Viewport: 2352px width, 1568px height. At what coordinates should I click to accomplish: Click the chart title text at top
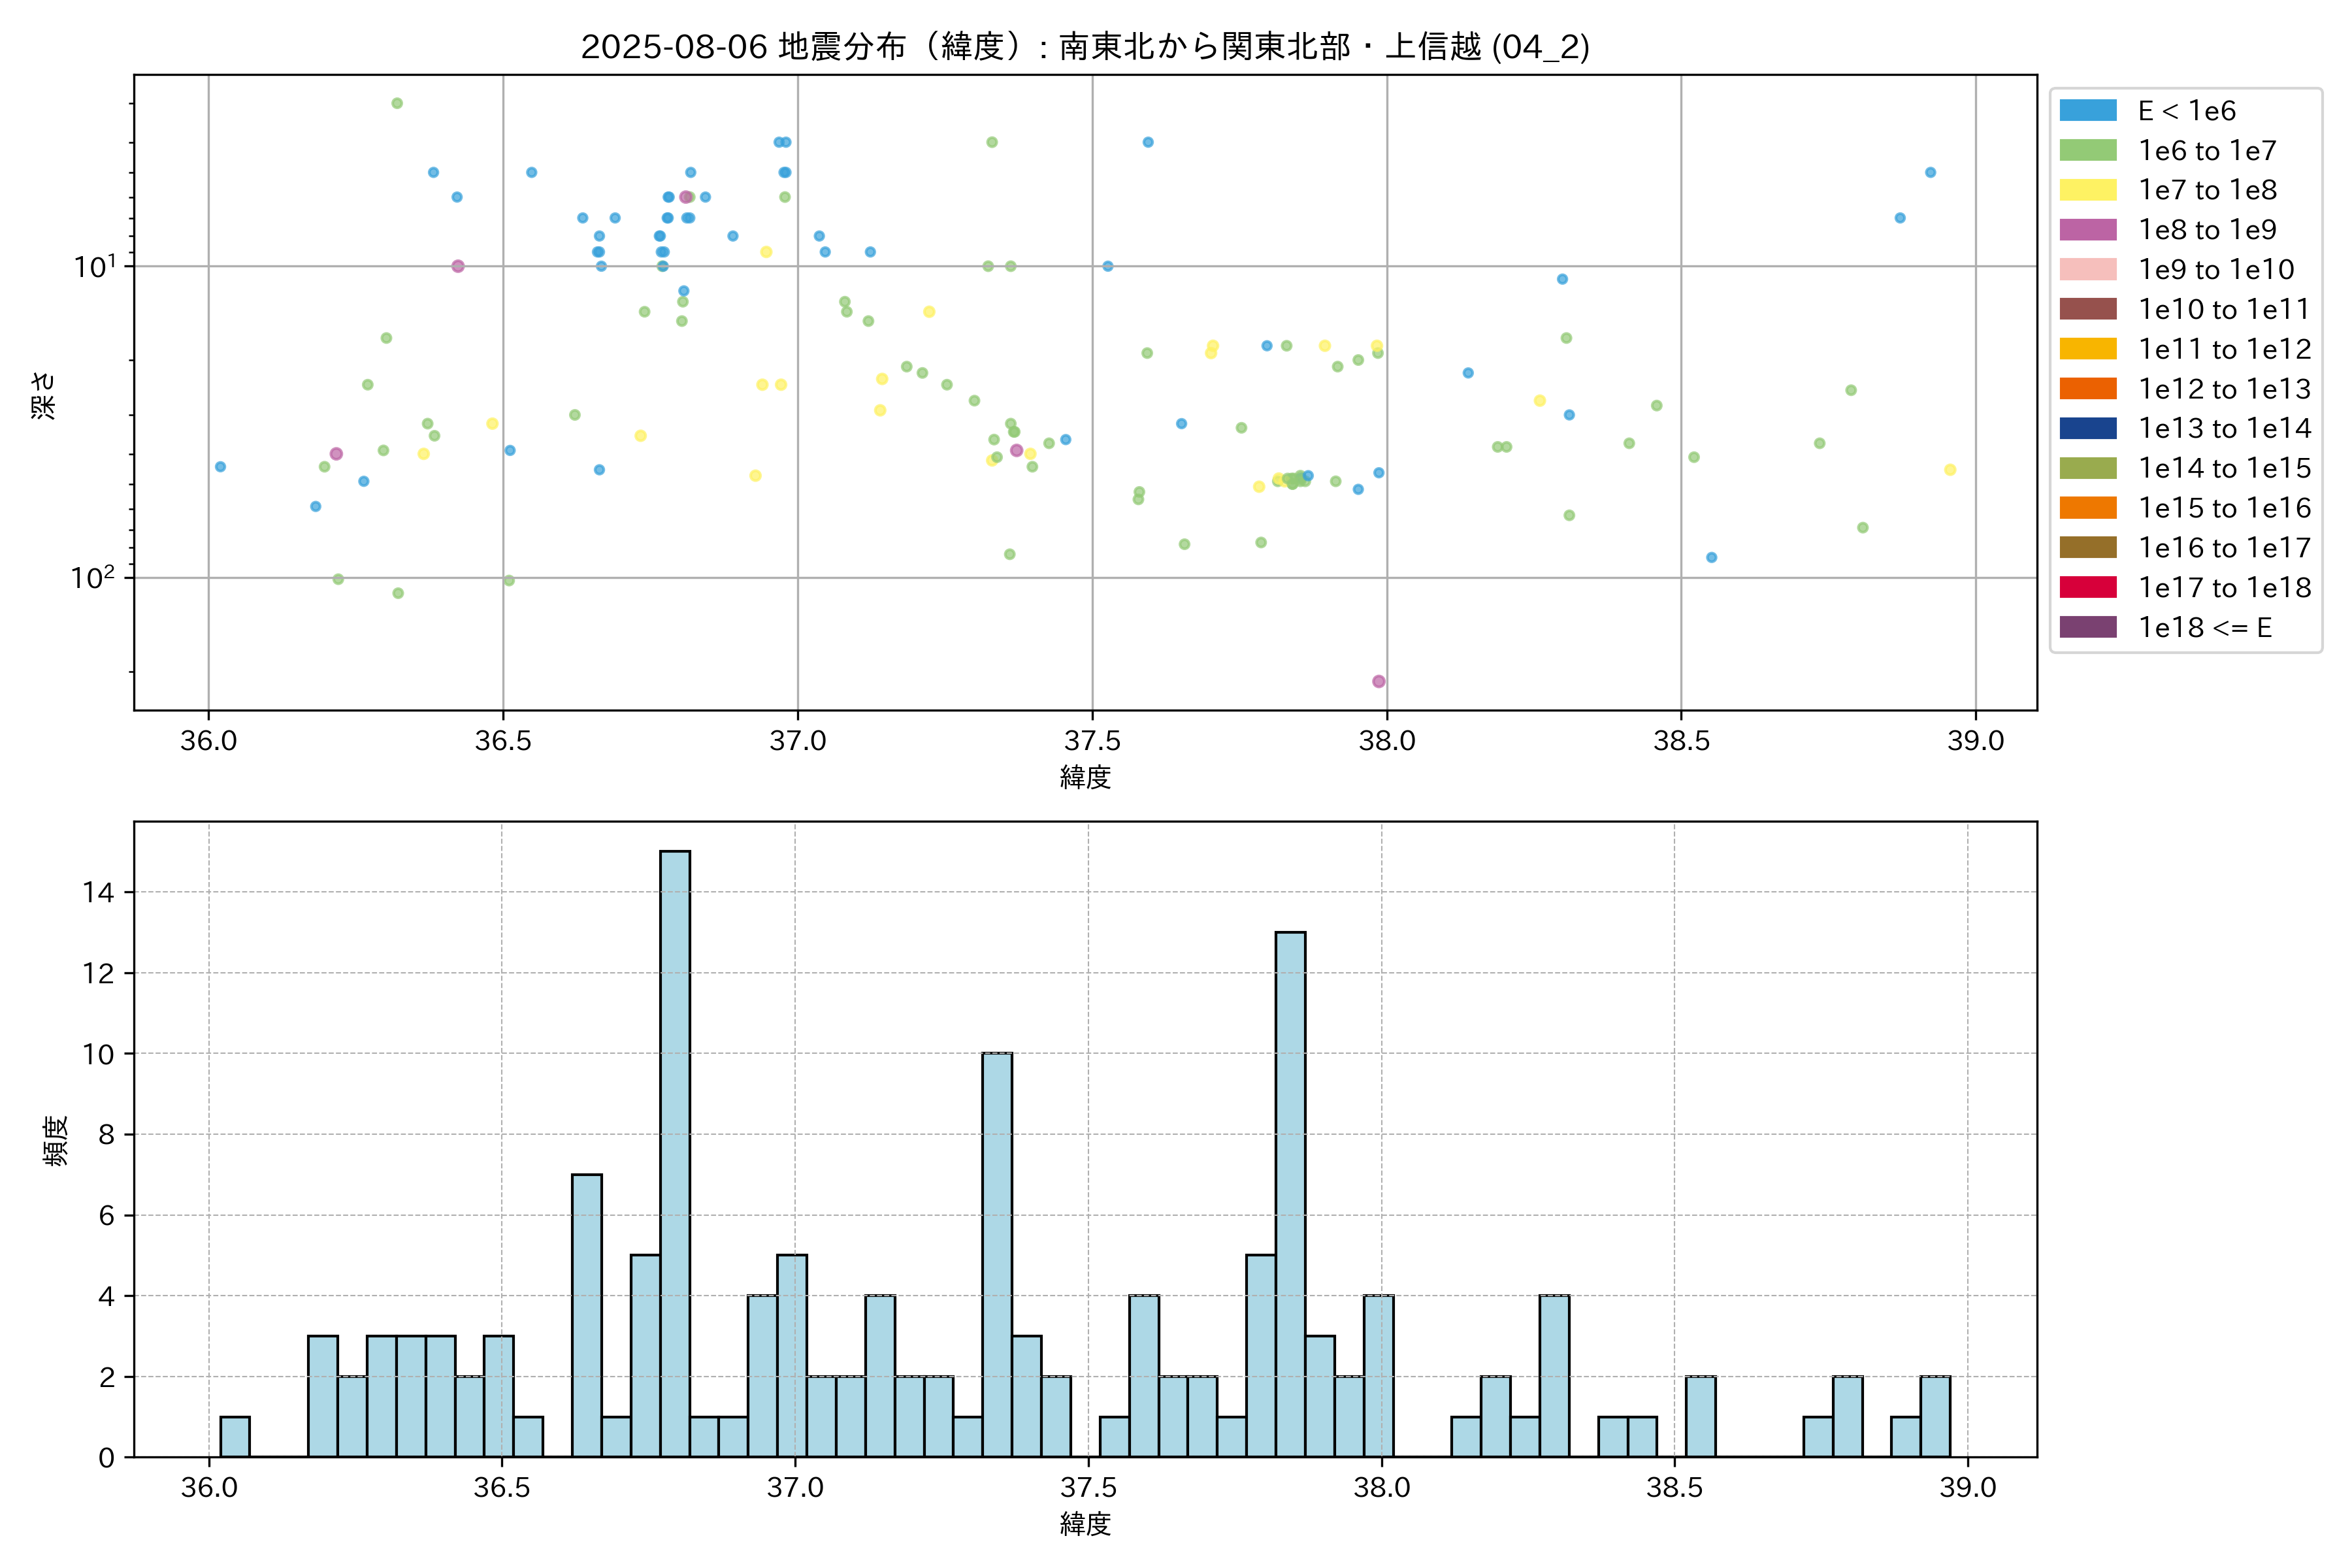pyautogui.click(x=1085, y=46)
